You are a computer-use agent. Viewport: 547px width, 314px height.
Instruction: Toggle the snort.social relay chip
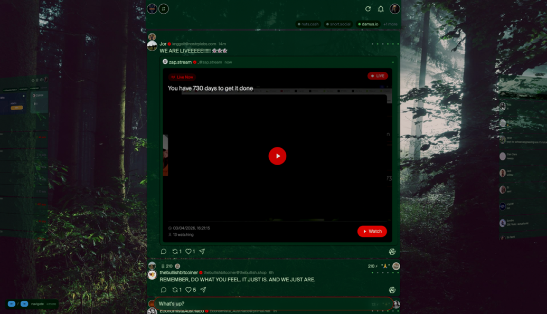click(x=338, y=24)
